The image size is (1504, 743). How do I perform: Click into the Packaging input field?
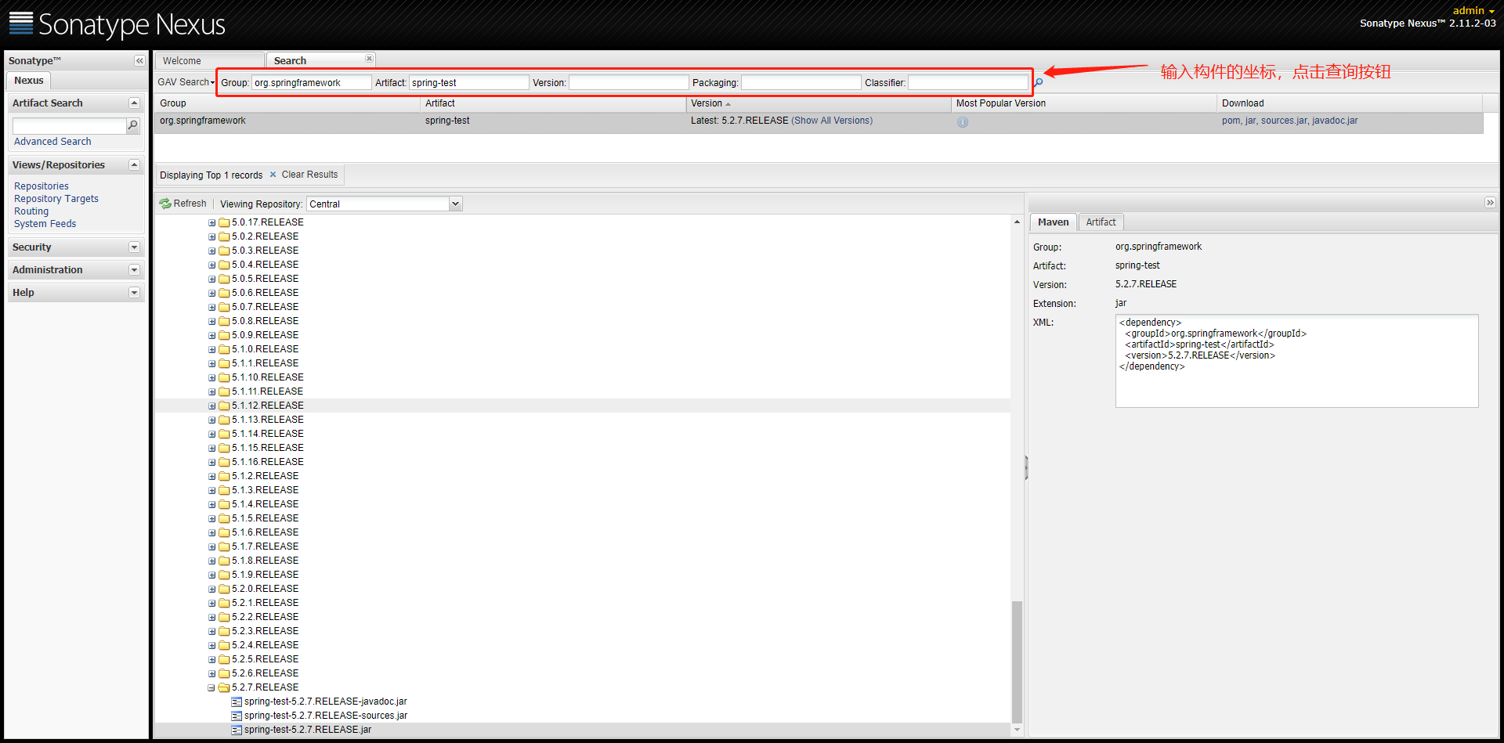[801, 82]
